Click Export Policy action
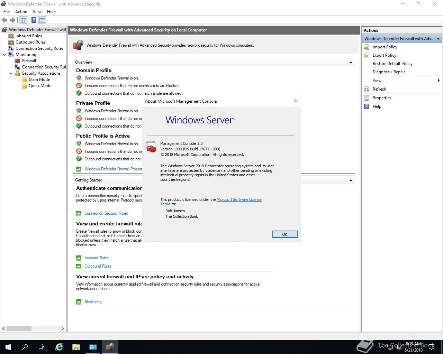Viewport: 443px width, 354px height. click(x=386, y=55)
